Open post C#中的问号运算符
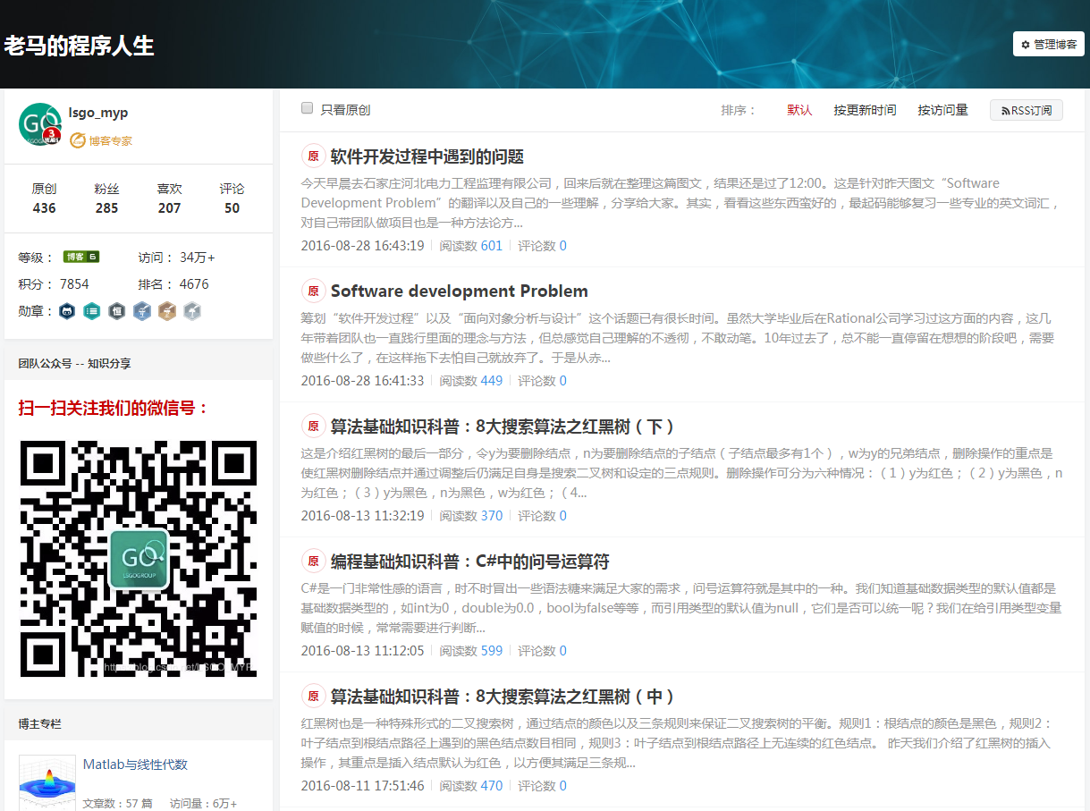1090x811 pixels. click(469, 562)
